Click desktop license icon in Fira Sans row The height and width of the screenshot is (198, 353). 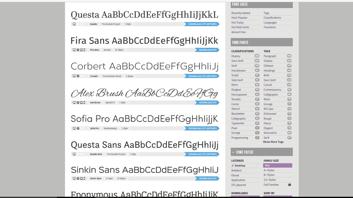coord(74,50)
